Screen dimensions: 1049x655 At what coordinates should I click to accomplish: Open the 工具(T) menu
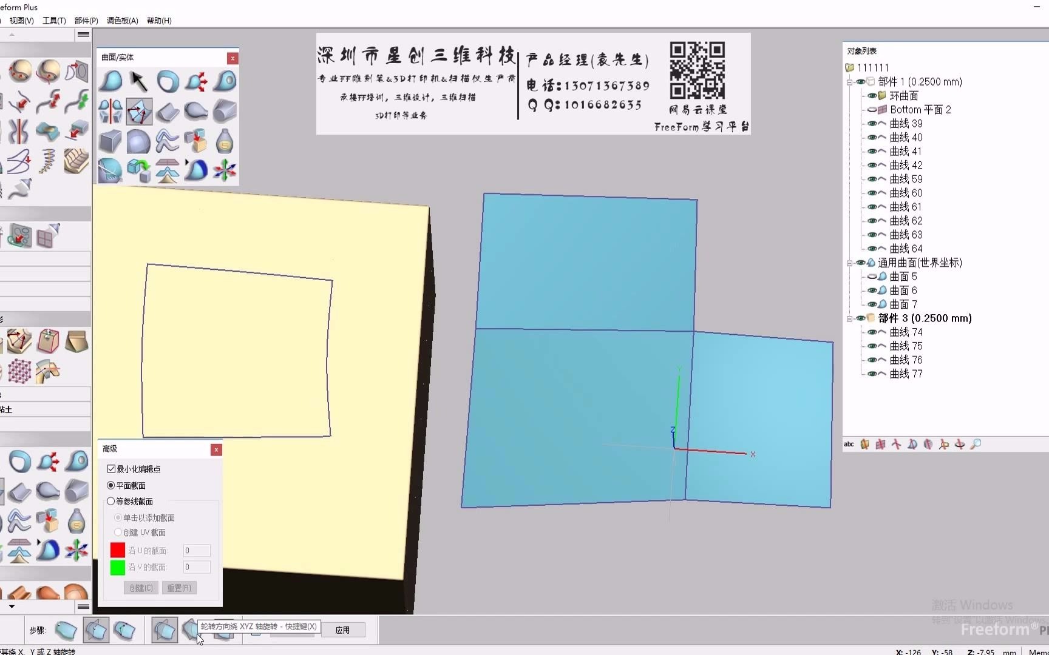[53, 20]
